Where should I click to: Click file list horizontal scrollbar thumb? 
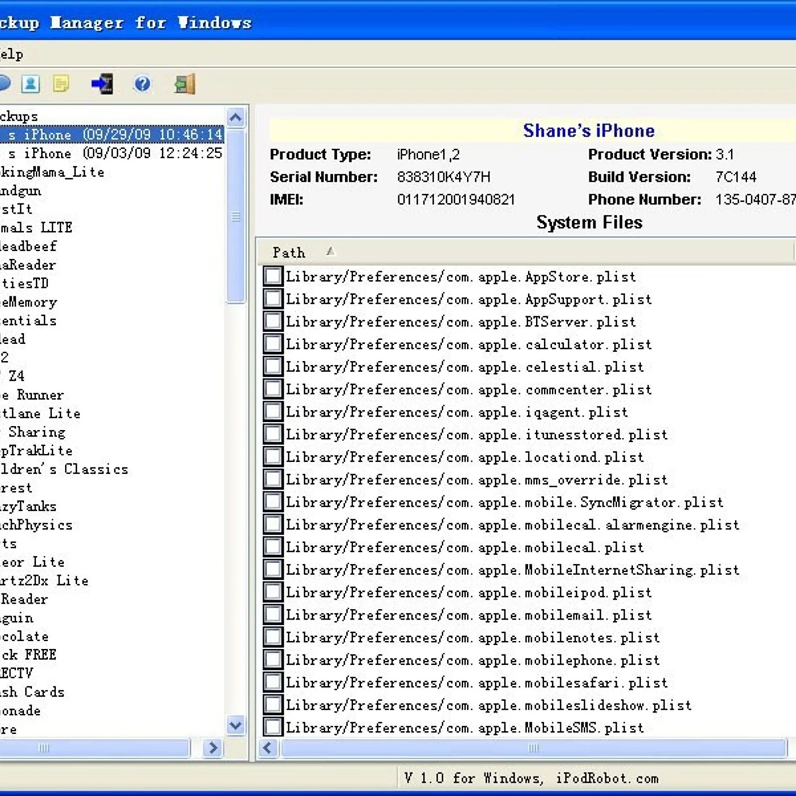tap(533, 748)
